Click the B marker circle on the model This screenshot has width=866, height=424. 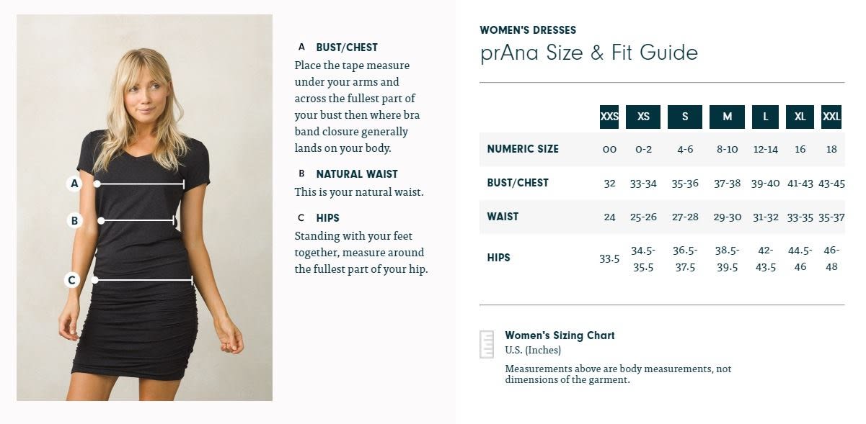click(x=74, y=220)
